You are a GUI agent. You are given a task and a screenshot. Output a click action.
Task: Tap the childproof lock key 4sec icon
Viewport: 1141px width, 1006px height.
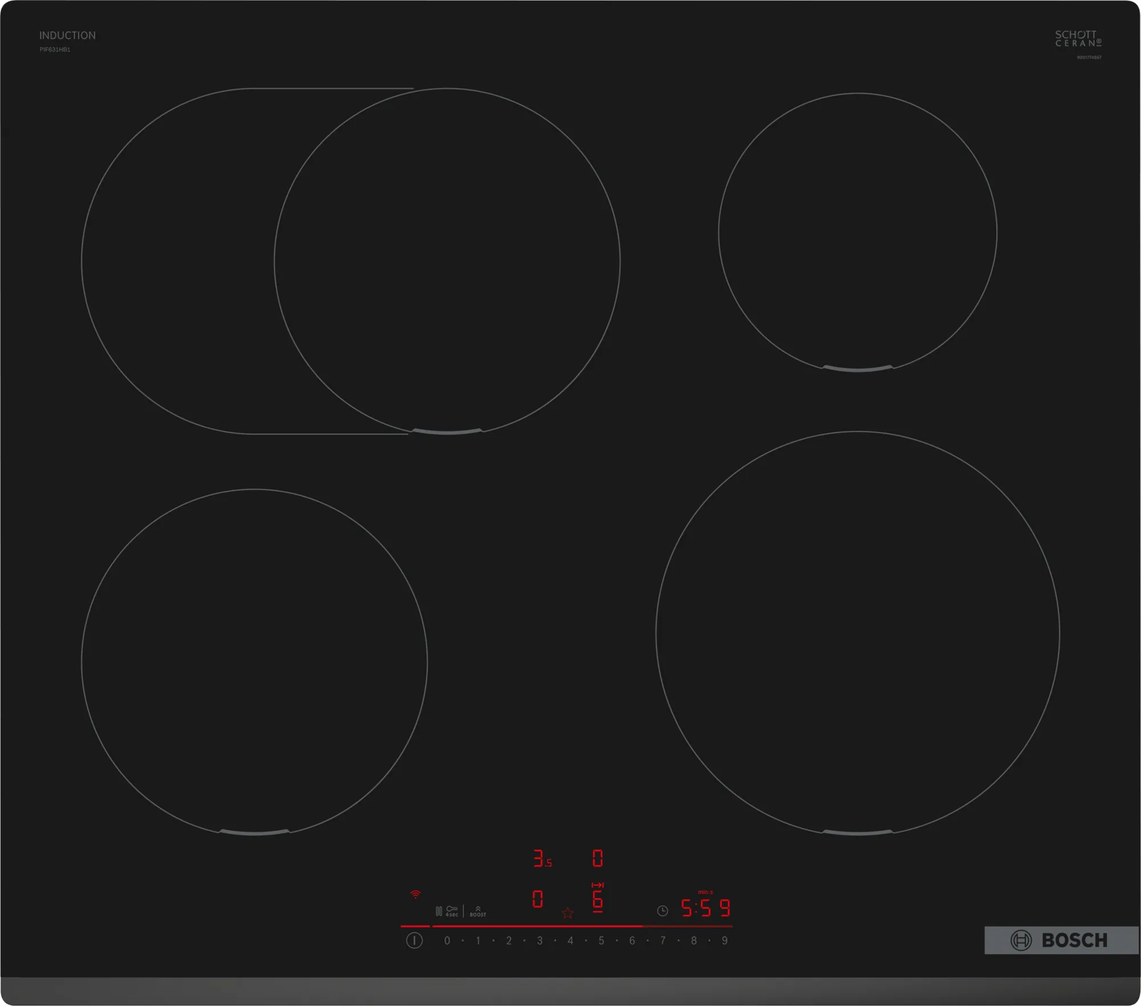[x=452, y=911]
